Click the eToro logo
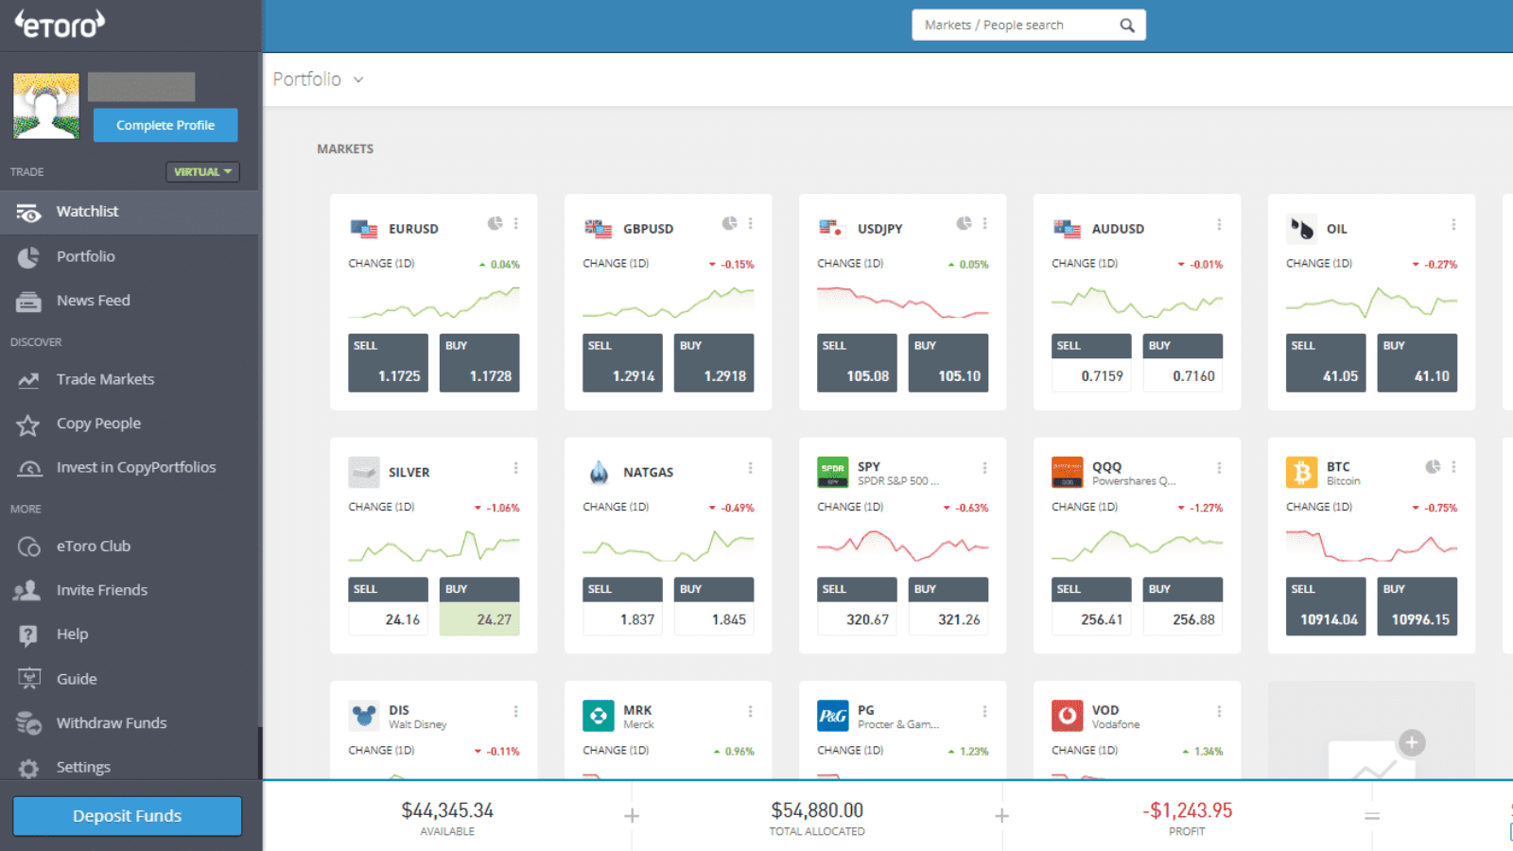1513x851 pixels. 60,25
